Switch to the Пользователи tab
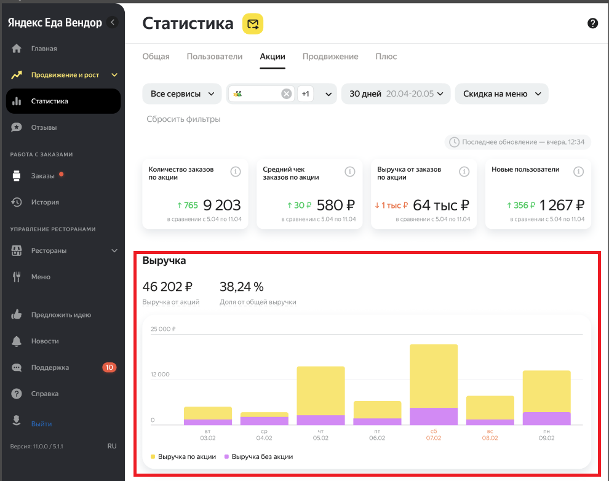 tap(215, 57)
